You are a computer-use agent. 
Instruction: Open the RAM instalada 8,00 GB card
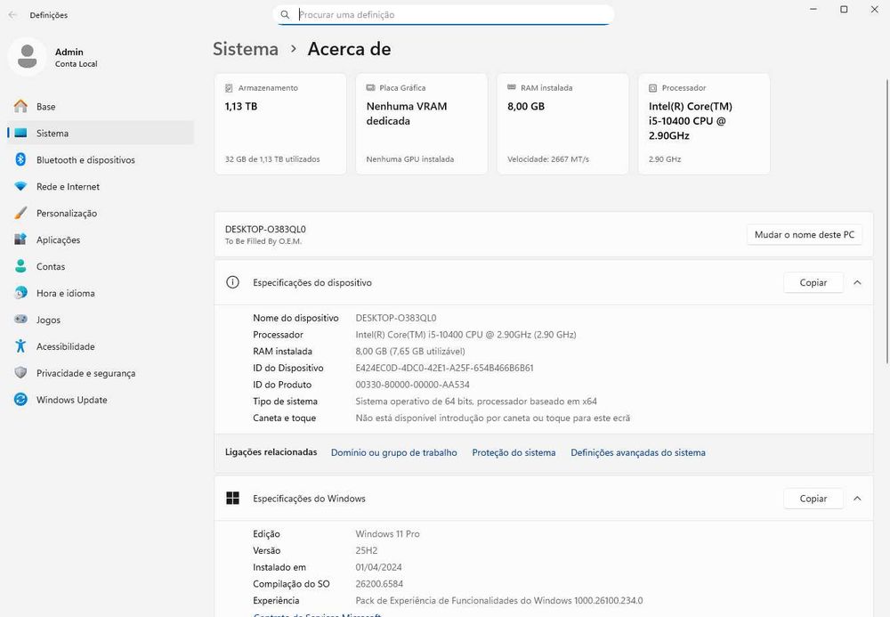562,124
